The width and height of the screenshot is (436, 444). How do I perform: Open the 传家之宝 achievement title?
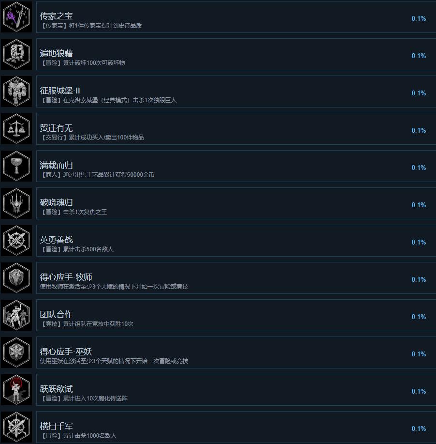pyautogui.click(x=56, y=16)
